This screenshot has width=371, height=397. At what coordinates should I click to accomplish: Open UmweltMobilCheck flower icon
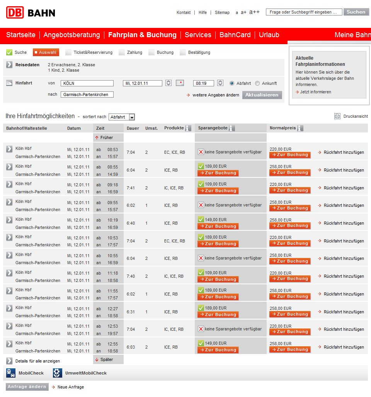click(x=57, y=373)
